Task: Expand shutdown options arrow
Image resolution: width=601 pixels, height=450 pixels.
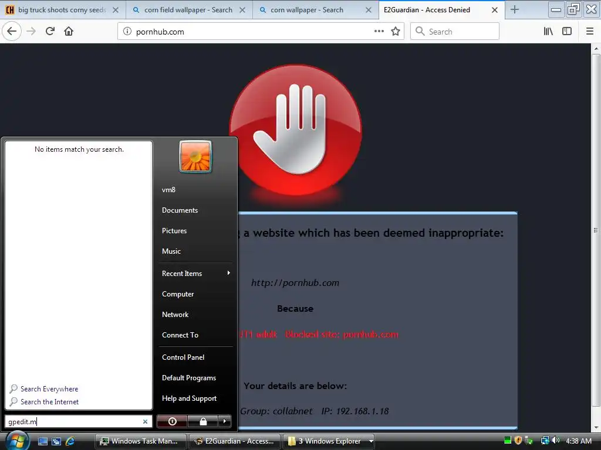Action: (x=225, y=421)
